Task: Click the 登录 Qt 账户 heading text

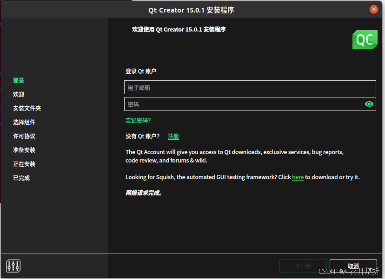Action: point(141,71)
